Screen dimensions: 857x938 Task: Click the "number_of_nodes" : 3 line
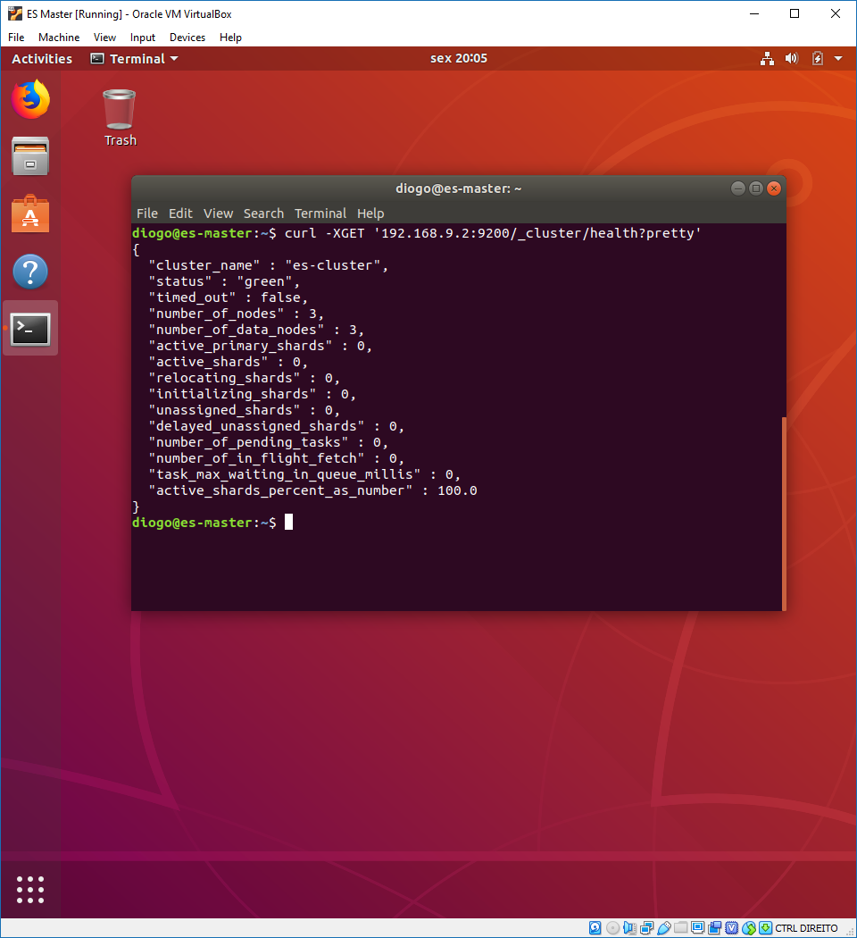(236, 314)
